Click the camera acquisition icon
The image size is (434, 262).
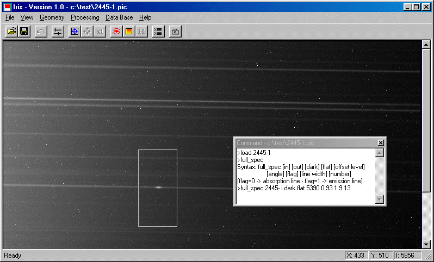click(x=175, y=32)
